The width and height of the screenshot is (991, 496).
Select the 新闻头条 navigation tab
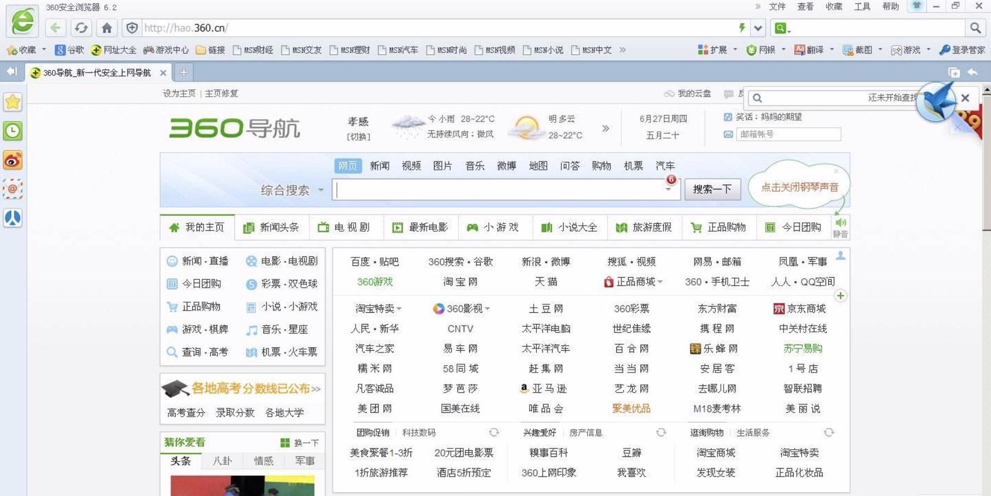[272, 227]
